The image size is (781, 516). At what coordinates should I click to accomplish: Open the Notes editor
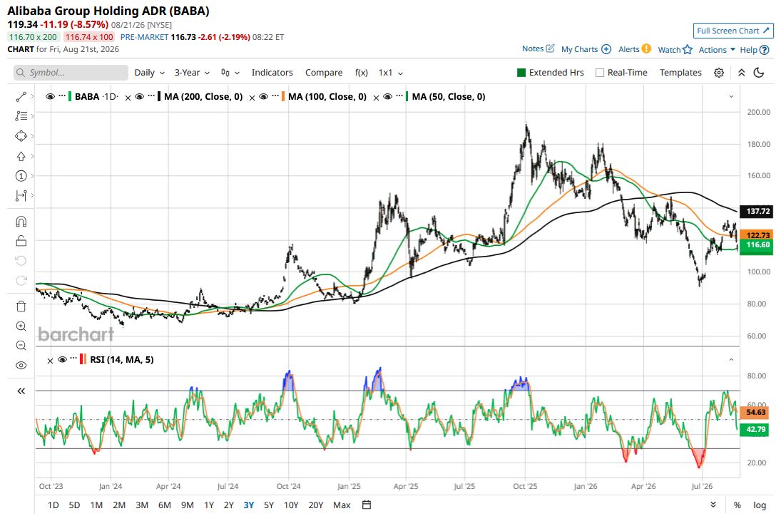click(538, 48)
